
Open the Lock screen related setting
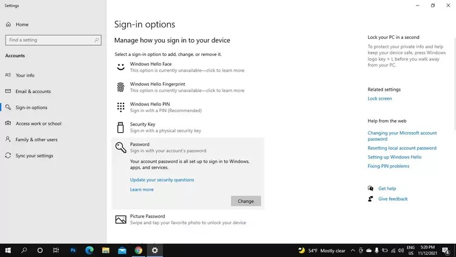pos(379,99)
